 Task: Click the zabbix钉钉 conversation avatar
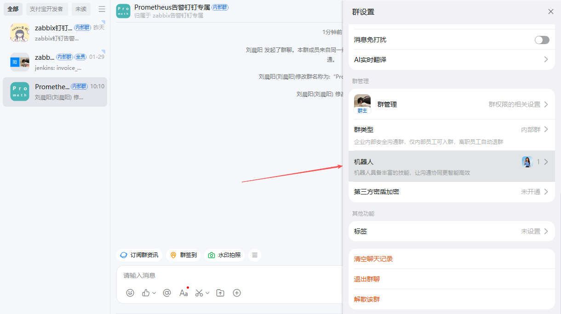point(20,33)
